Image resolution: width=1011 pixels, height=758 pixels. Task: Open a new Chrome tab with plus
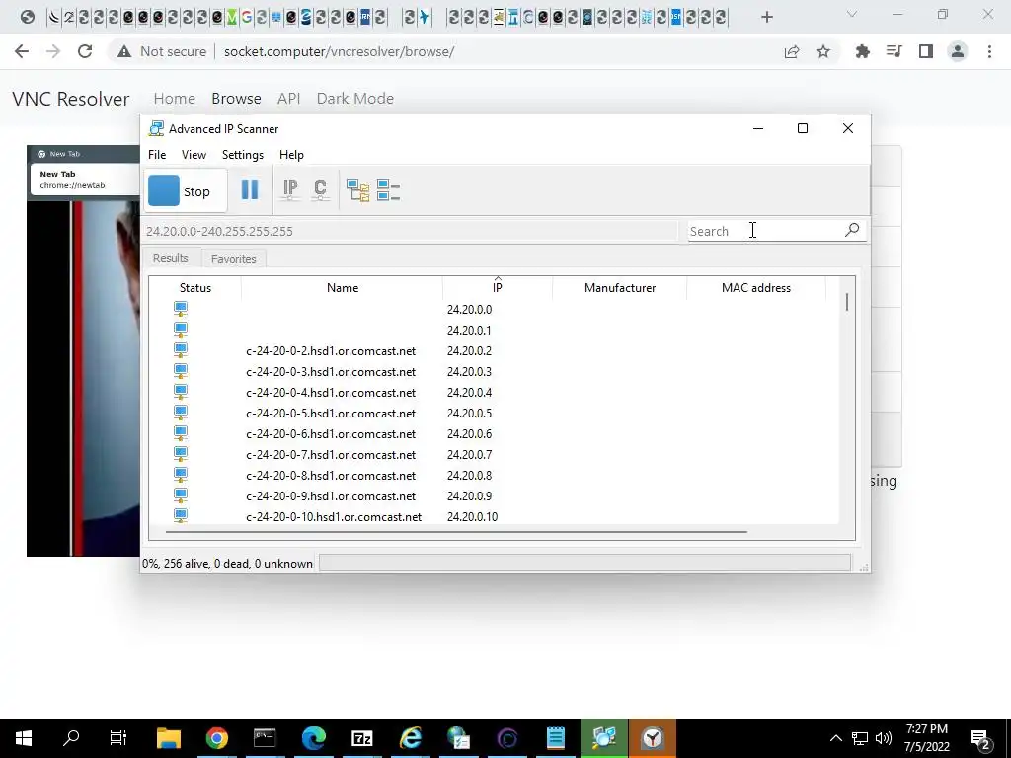766,17
